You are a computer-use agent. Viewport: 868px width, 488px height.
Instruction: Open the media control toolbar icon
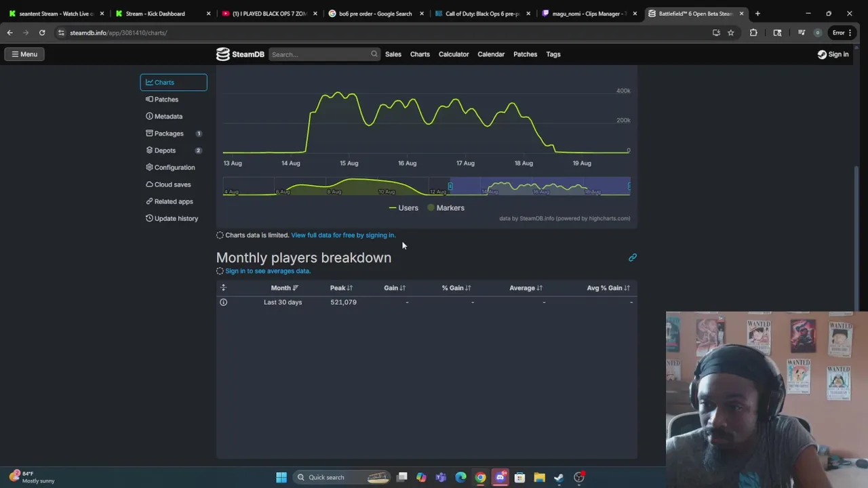coord(801,33)
